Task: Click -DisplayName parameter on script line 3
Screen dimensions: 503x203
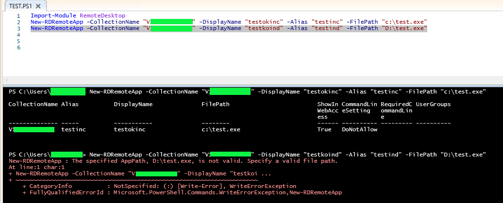Action: click(x=220, y=28)
